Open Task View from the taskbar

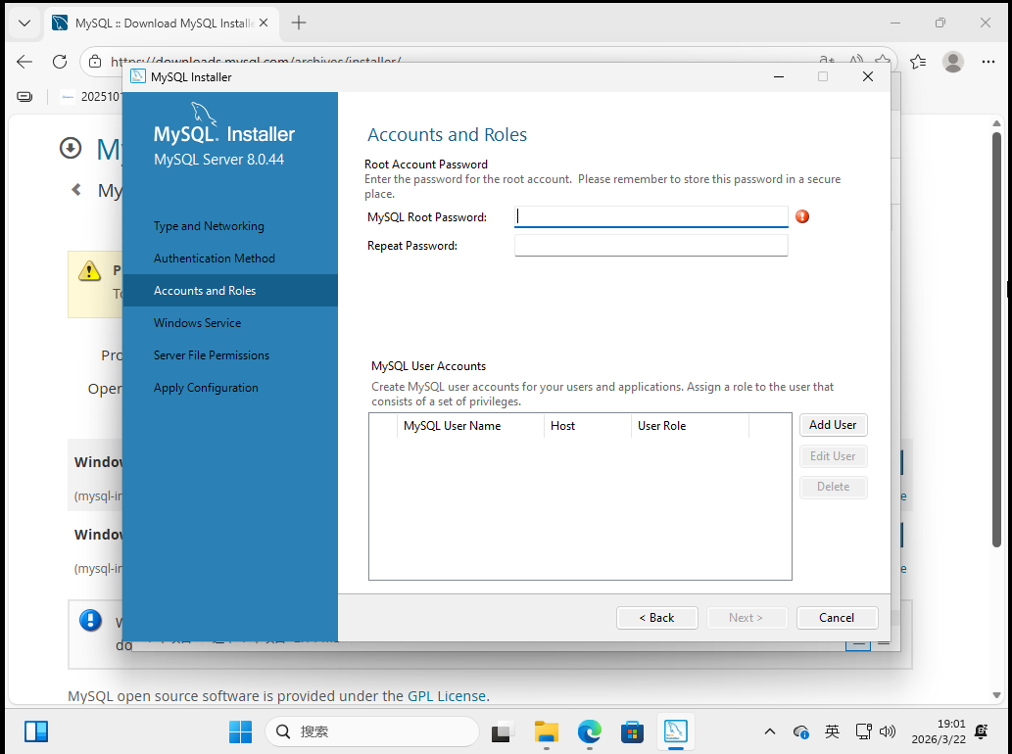pyautogui.click(x=503, y=732)
